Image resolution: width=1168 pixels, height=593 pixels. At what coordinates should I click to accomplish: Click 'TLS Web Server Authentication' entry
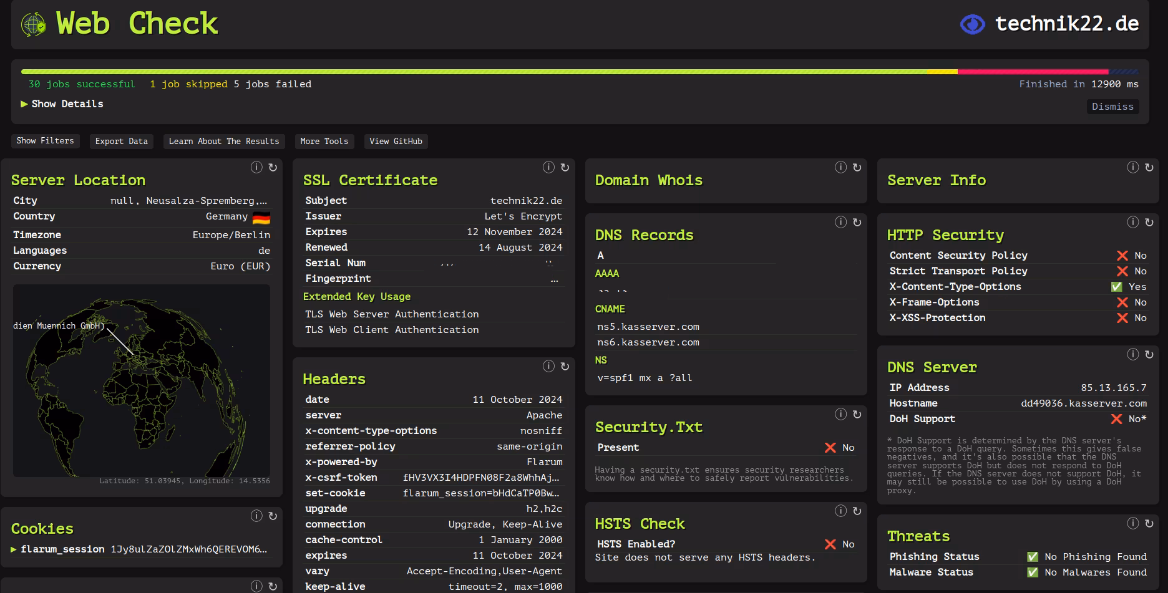coord(392,314)
